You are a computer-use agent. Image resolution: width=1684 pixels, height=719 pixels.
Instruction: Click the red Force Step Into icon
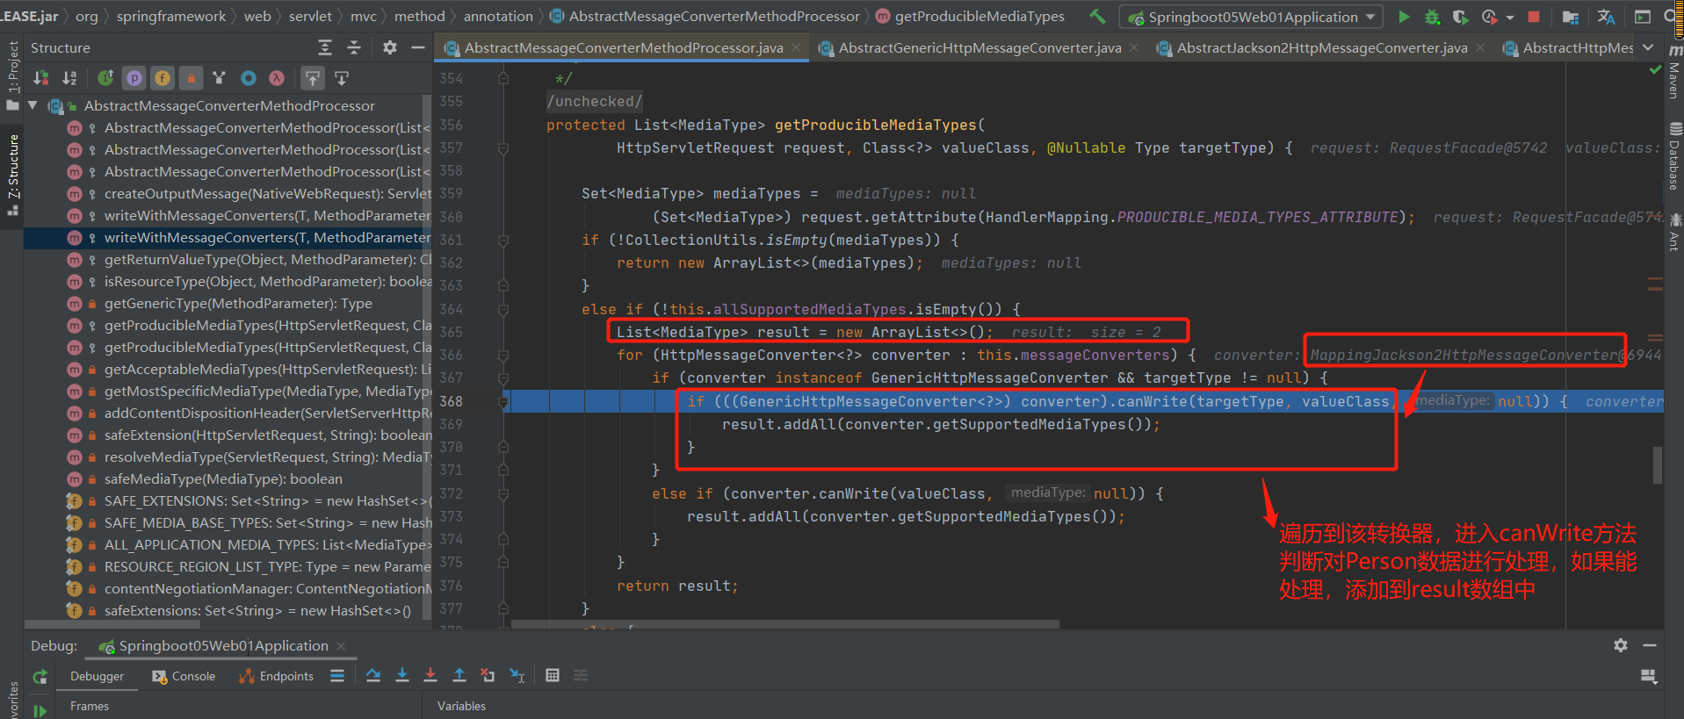point(430,675)
